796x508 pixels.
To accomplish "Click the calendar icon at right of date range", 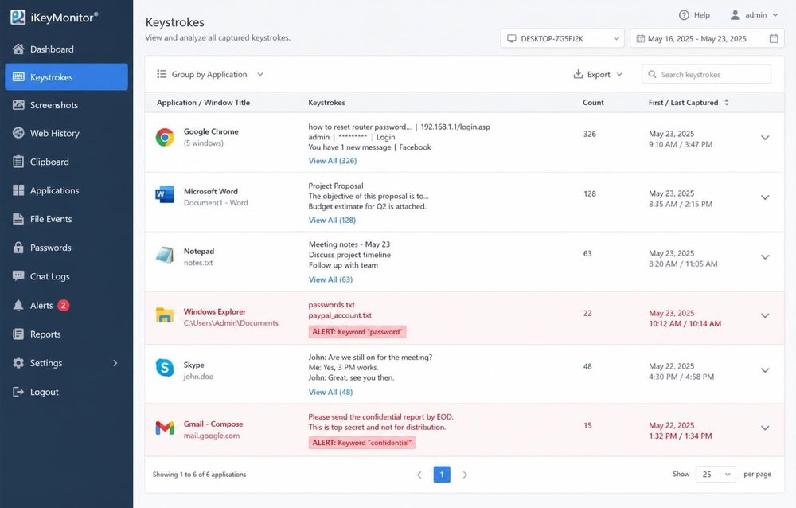I will click(x=774, y=38).
